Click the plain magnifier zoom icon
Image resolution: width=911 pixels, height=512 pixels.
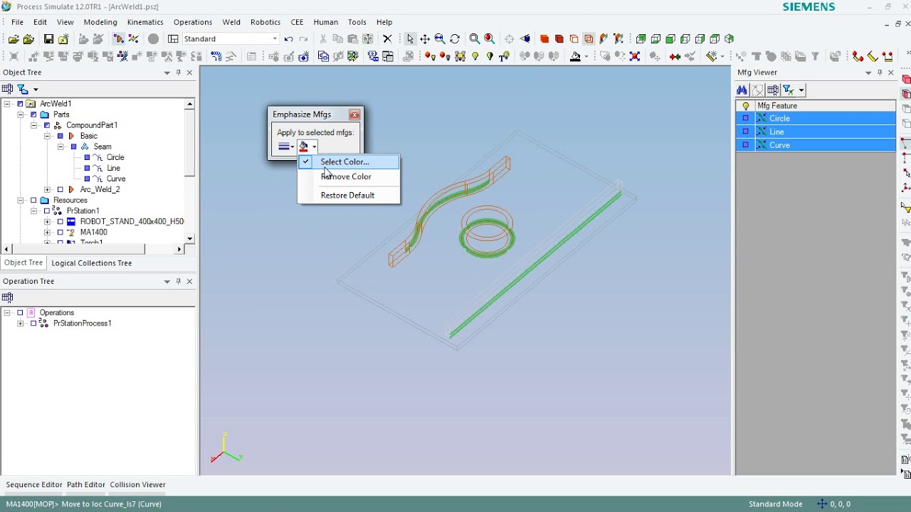click(x=475, y=39)
